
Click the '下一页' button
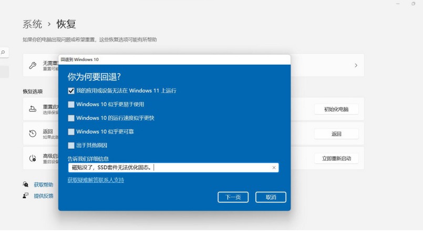click(233, 197)
